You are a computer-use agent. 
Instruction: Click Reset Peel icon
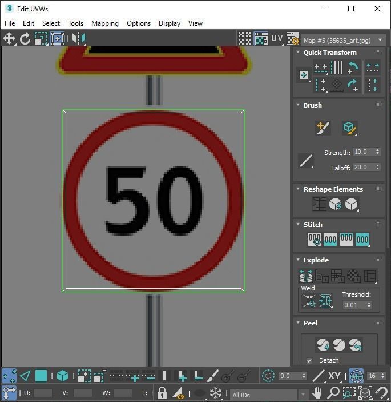click(x=356, y=345)
